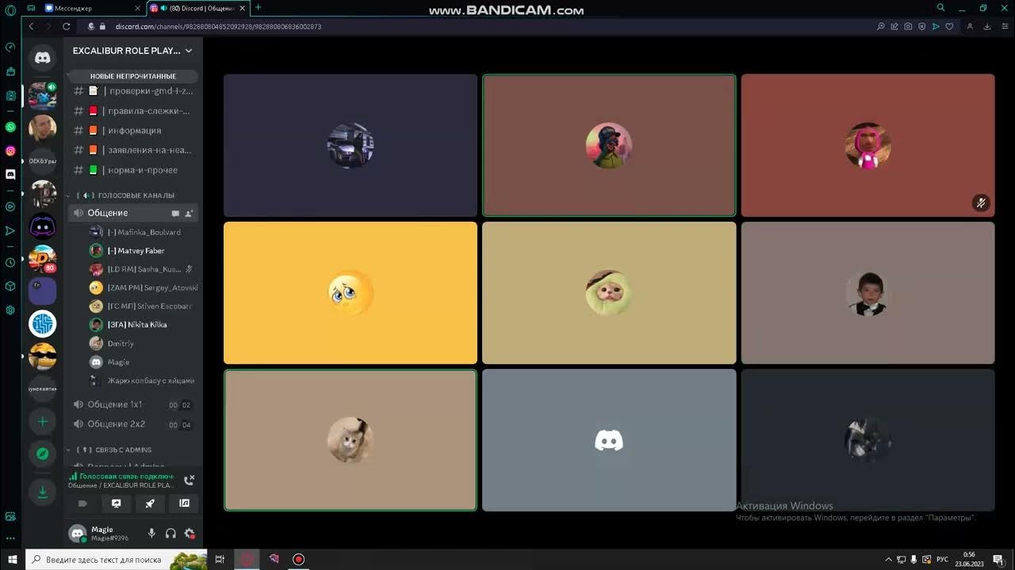Click user Sasha_Kus in voice list
Viewport: 1015px width, 570px height.
click(143, 269)
